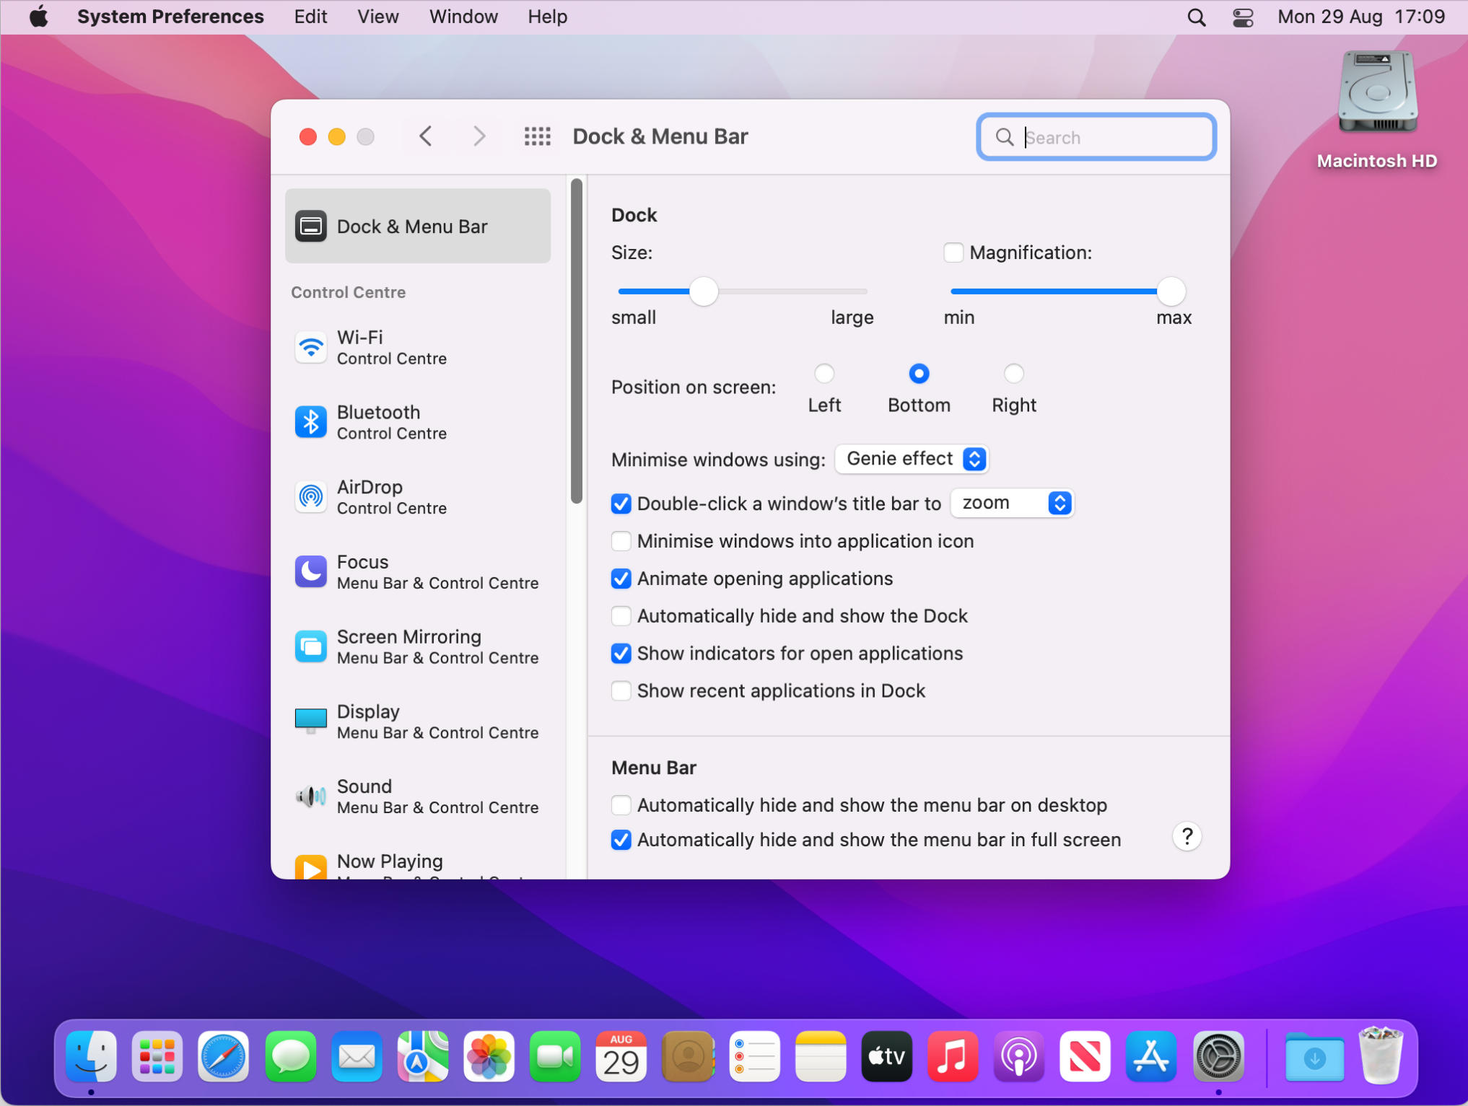The image size is (1468, 1106).
Task: Open help with question mark button
Action: [x=1187, y=837]
